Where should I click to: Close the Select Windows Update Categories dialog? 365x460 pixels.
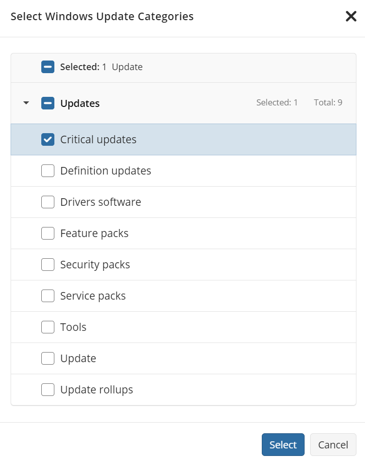351,17
